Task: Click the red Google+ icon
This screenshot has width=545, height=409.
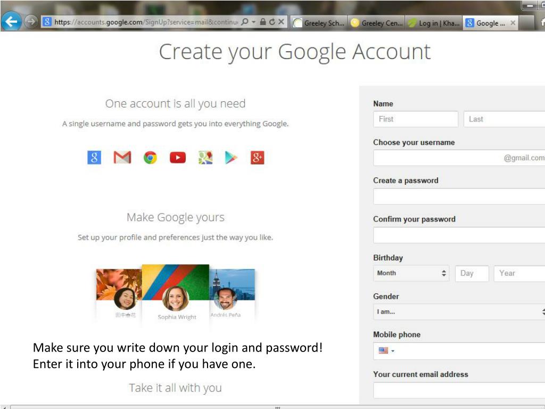Action: tap(257, 158)
